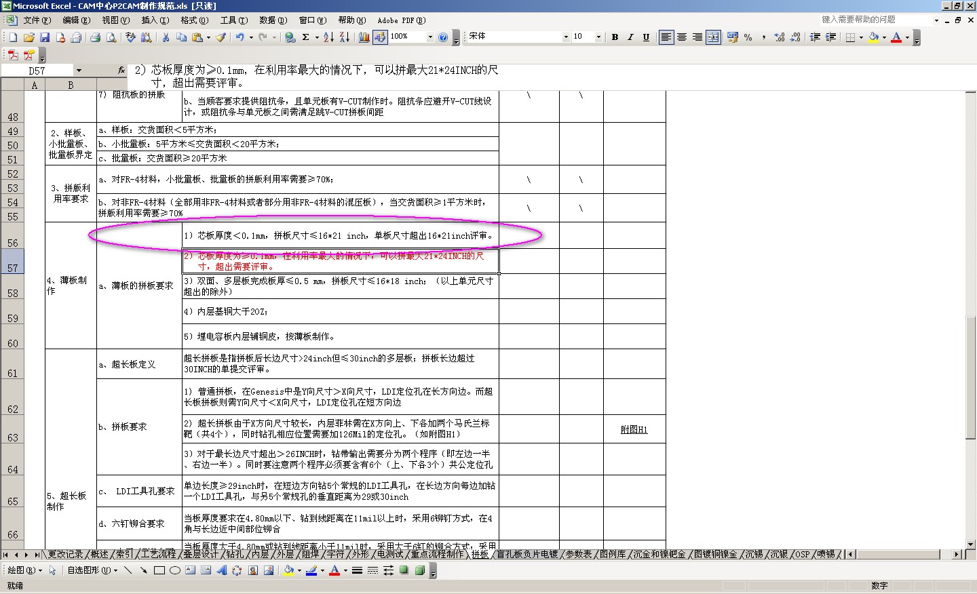
Task: Cut selection with the scissors icon
Action: [166, 37]
